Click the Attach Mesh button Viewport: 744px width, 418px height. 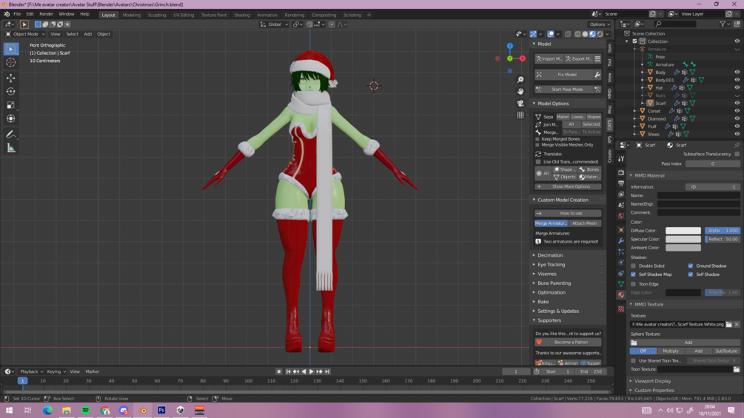click(585, 223)
